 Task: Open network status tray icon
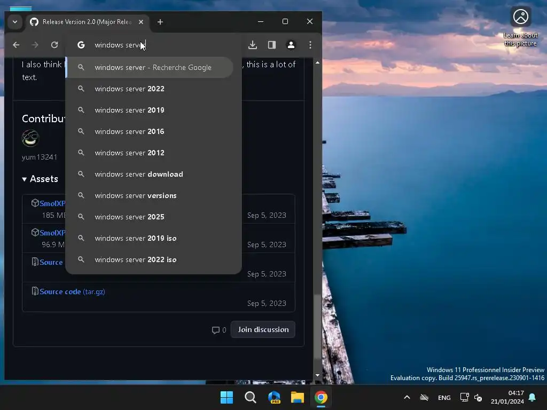click(464, 397)
